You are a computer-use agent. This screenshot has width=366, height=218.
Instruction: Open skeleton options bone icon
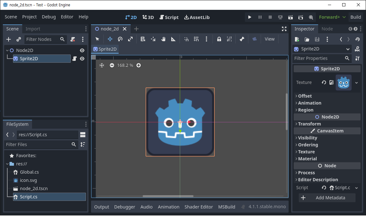[242, 39]
